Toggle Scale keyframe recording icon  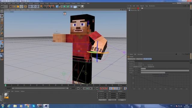click(x=113, y=88)
